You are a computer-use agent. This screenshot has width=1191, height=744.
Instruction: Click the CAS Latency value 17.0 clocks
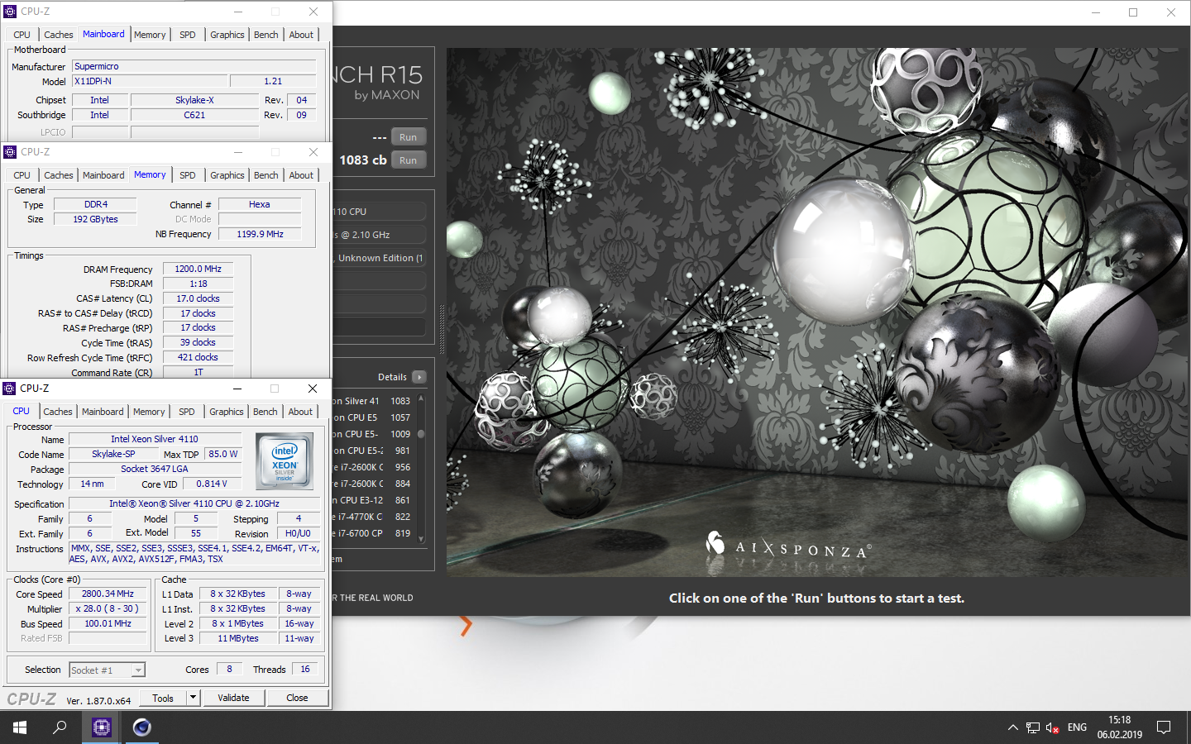click(198, 298)
